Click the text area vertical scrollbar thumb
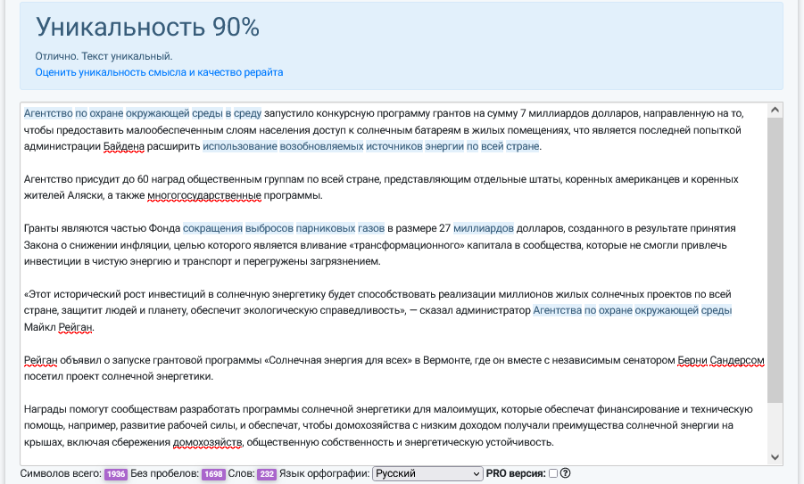Image resolution: width=804 pixels, height=484 pixels. coord(775,259)
